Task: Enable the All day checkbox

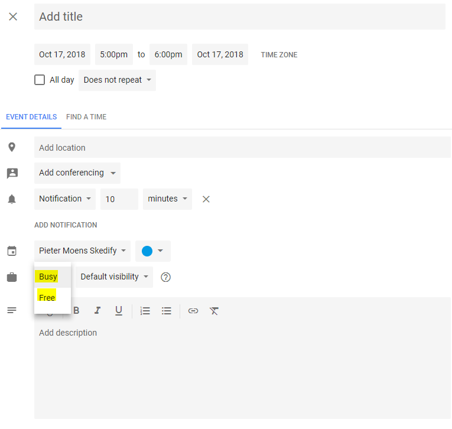Action: pyautogui.click(x=40, y=80)
